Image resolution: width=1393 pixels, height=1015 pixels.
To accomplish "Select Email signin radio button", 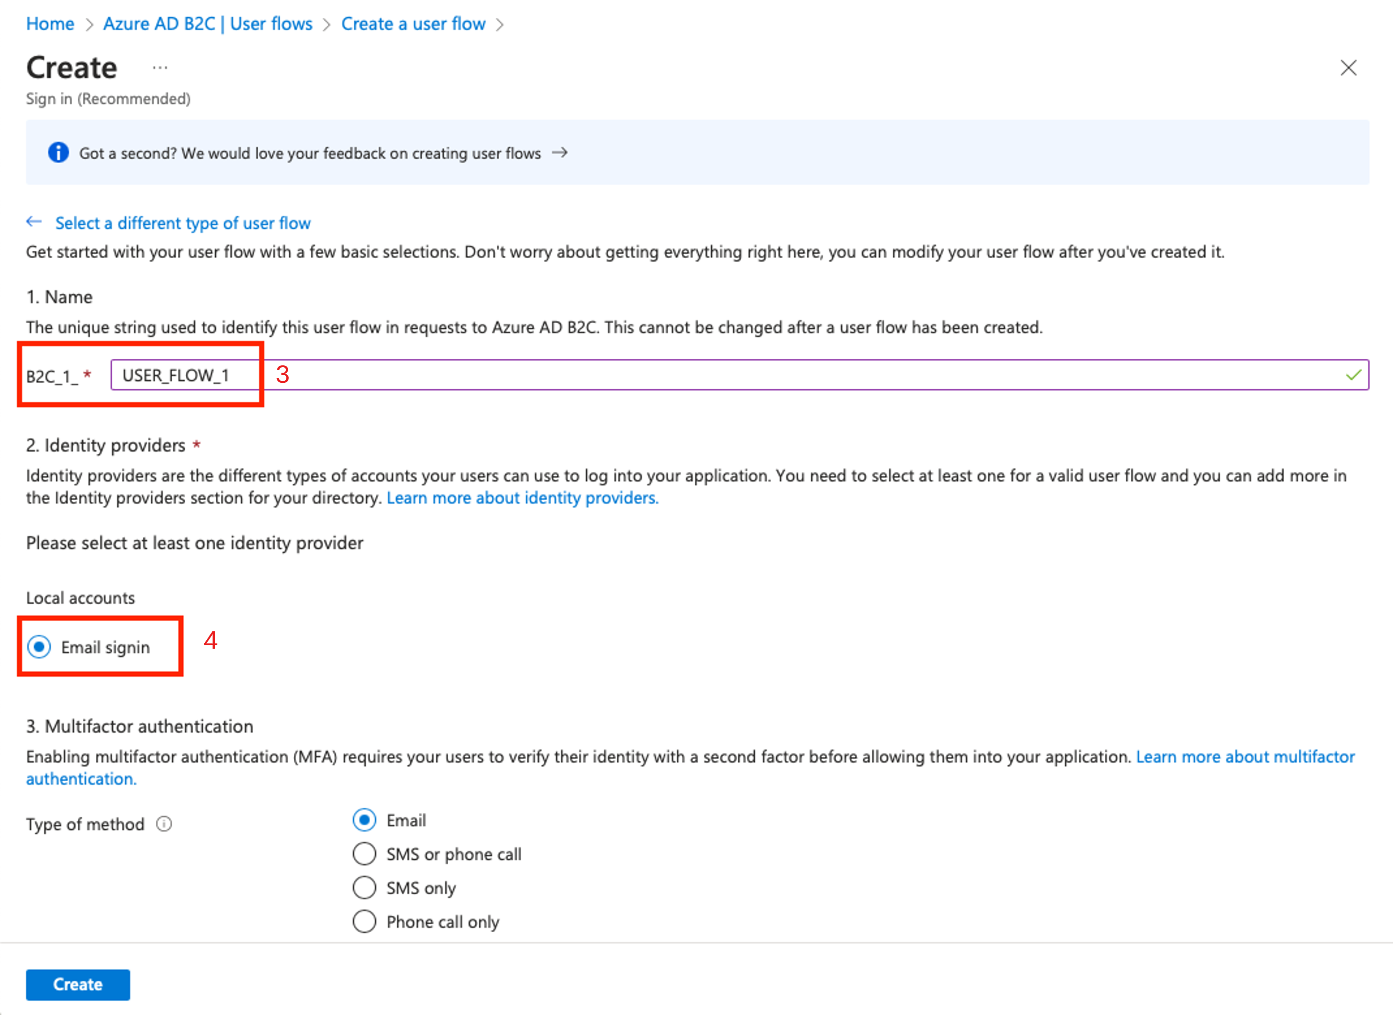I will tap(39, 647).
